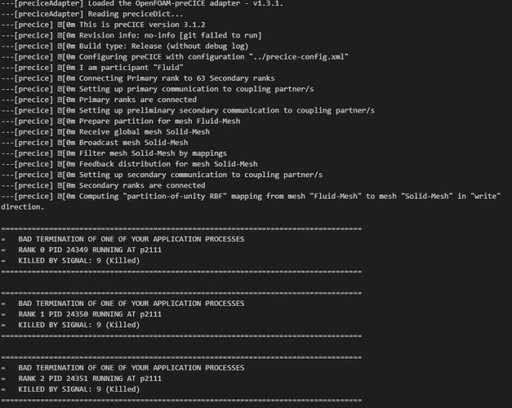
Task: Click the '../precice-config.xml' path text
Action: coord(299,57)
